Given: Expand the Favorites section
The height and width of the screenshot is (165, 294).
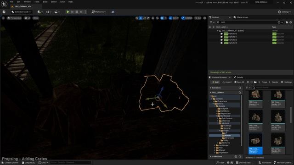Looking at the screenshot, I should coord(210,88).
